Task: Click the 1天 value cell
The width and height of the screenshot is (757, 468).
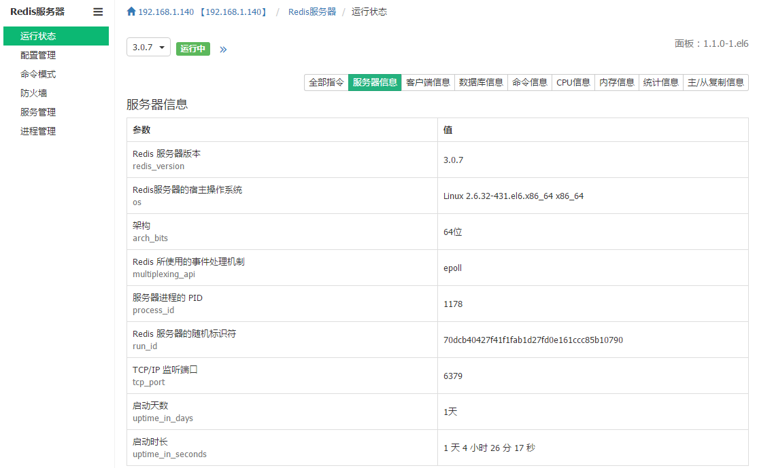Action: (593, 412)
